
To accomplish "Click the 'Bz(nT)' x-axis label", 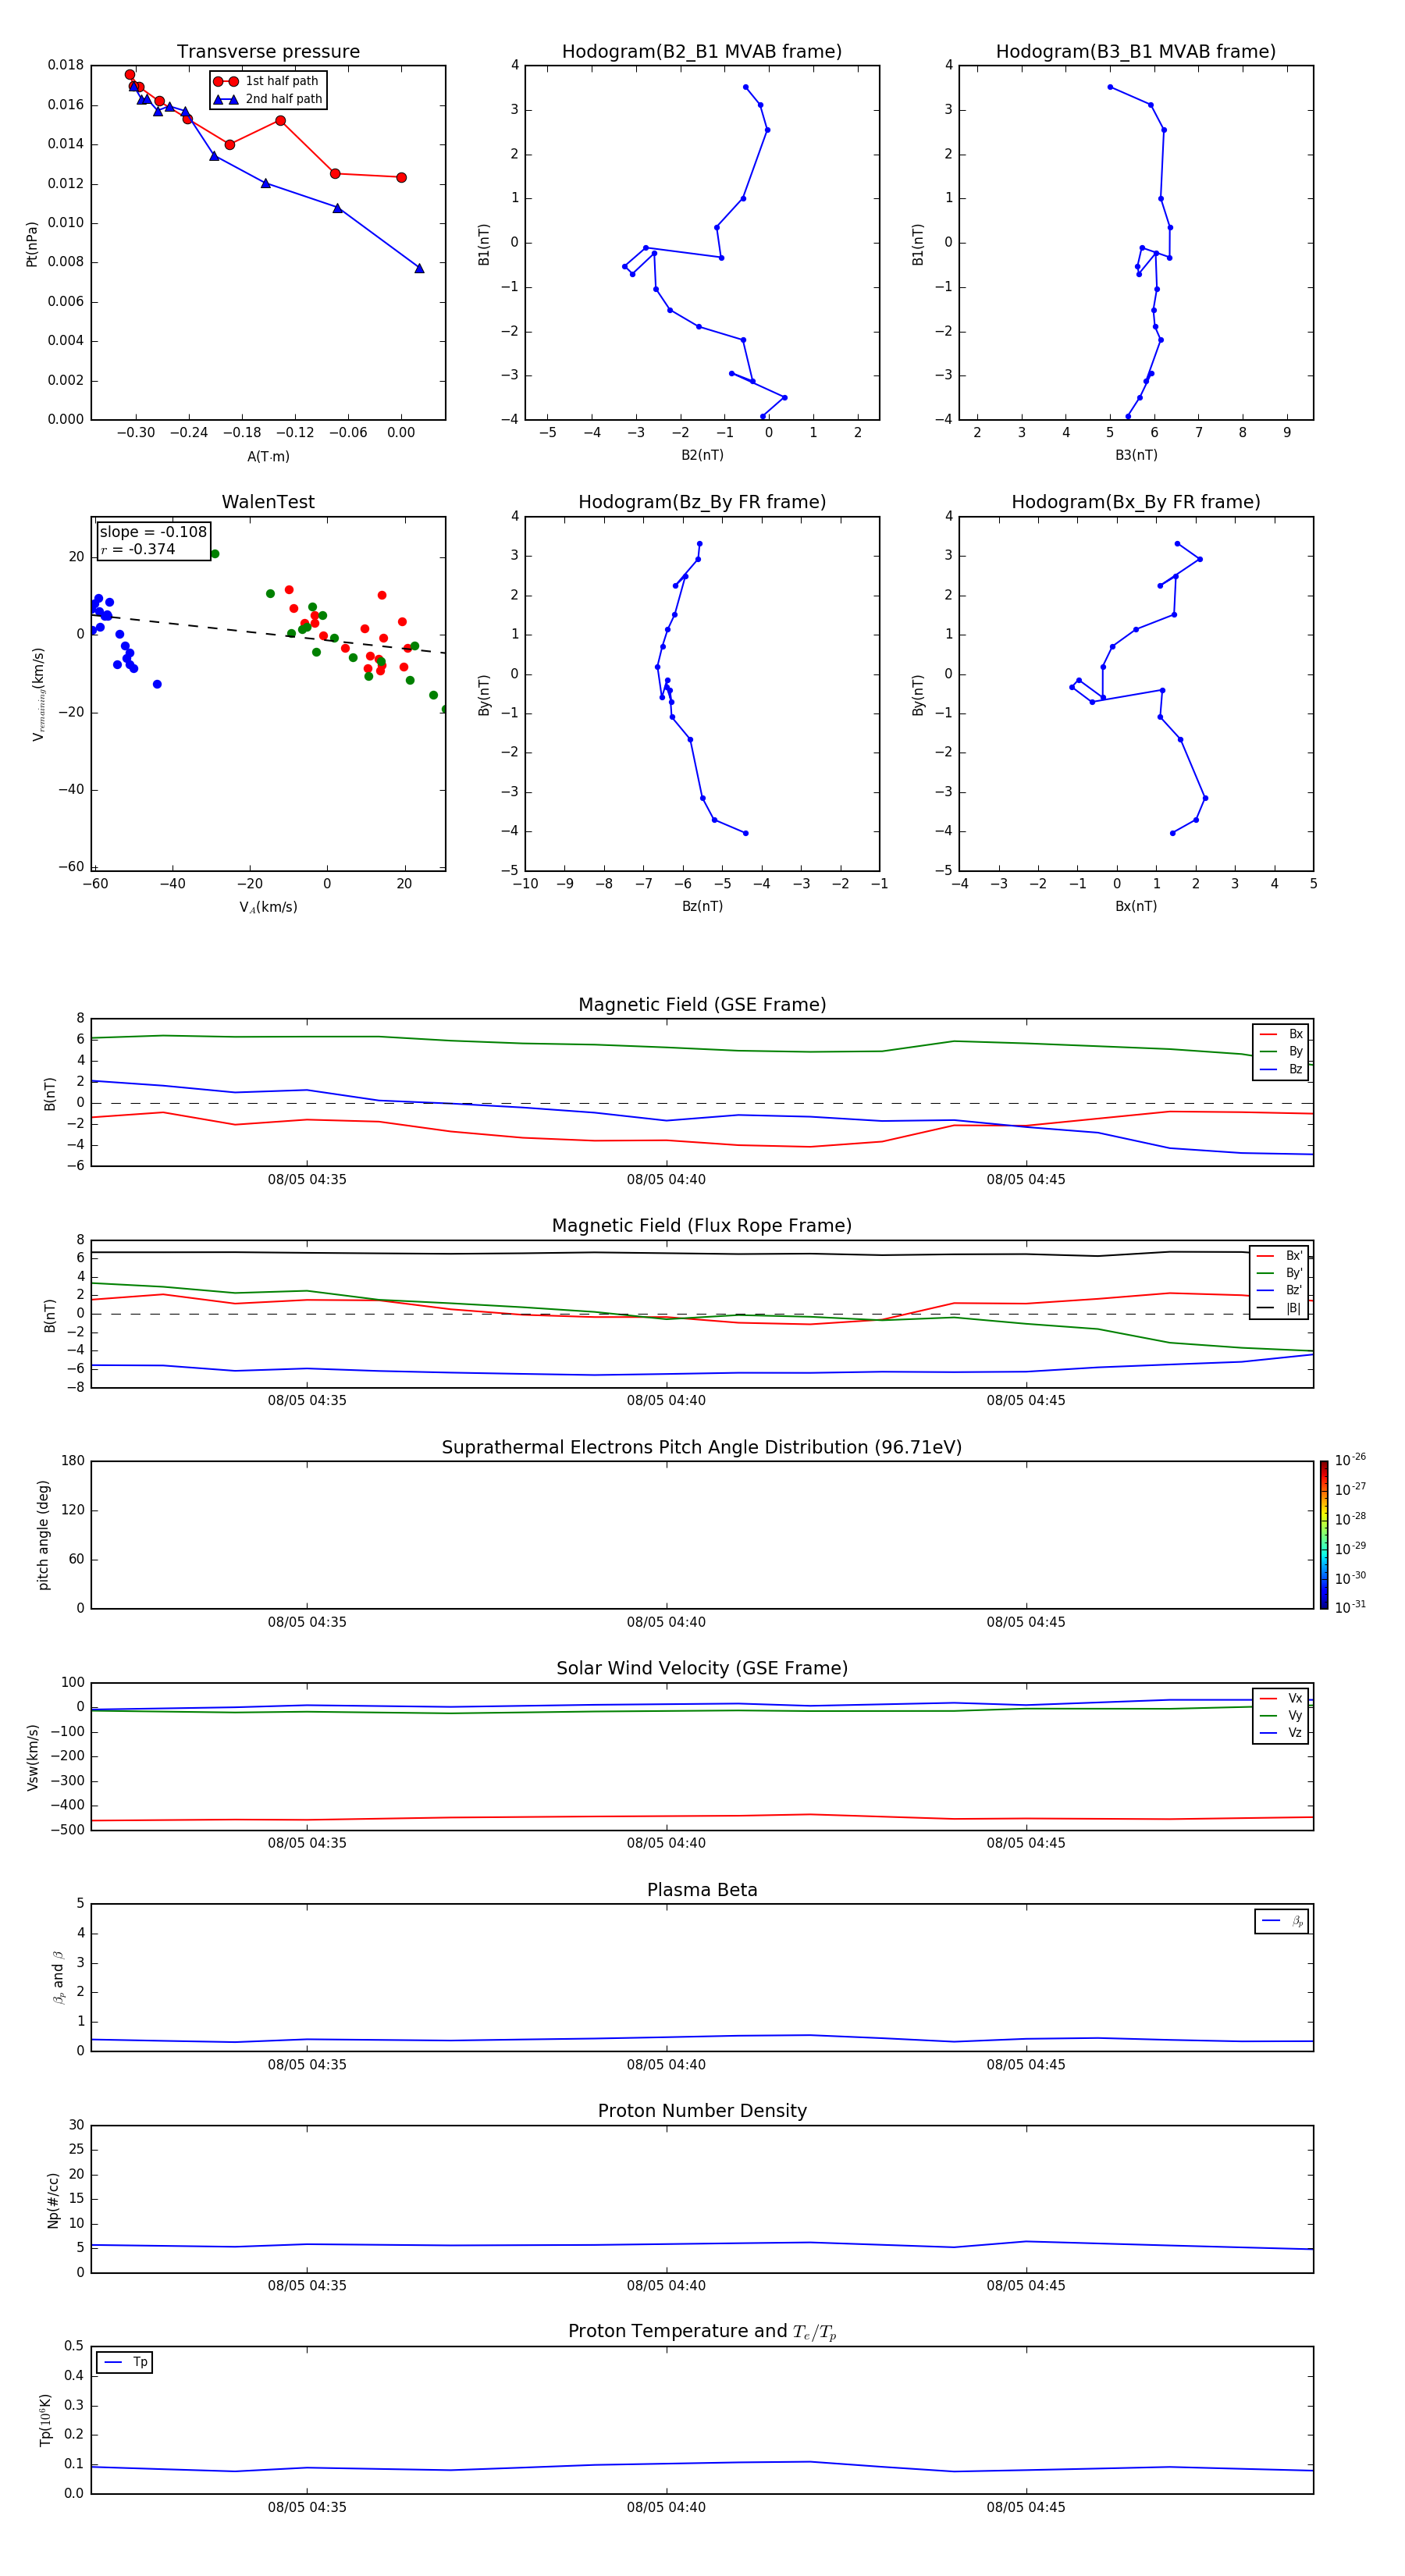I will click(702, 906).
